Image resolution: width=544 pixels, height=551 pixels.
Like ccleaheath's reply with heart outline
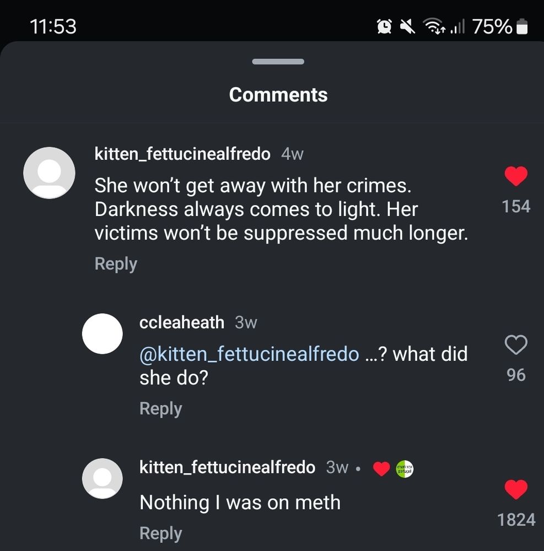516,345
